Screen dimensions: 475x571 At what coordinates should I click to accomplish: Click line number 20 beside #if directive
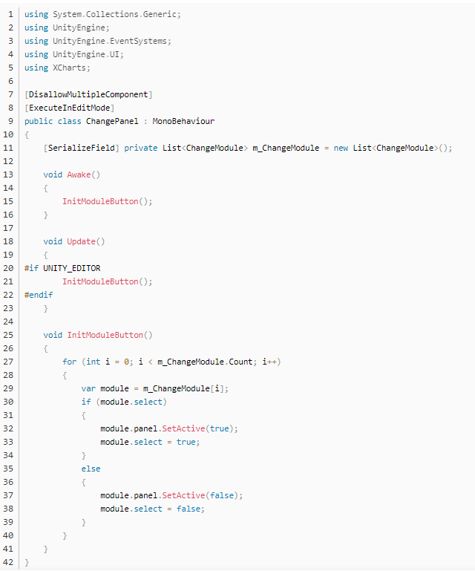pos(7,268)
